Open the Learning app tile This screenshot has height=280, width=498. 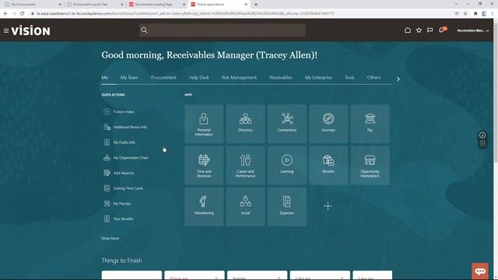coord(287,166)
